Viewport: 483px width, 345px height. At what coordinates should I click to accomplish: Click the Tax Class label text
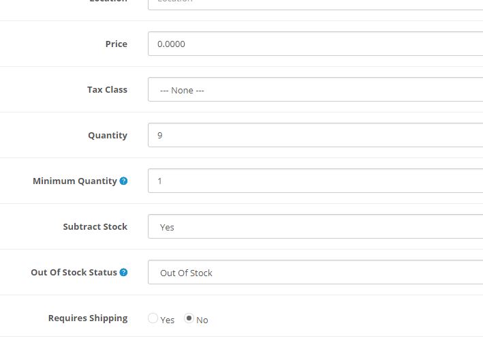coord(107,89)
